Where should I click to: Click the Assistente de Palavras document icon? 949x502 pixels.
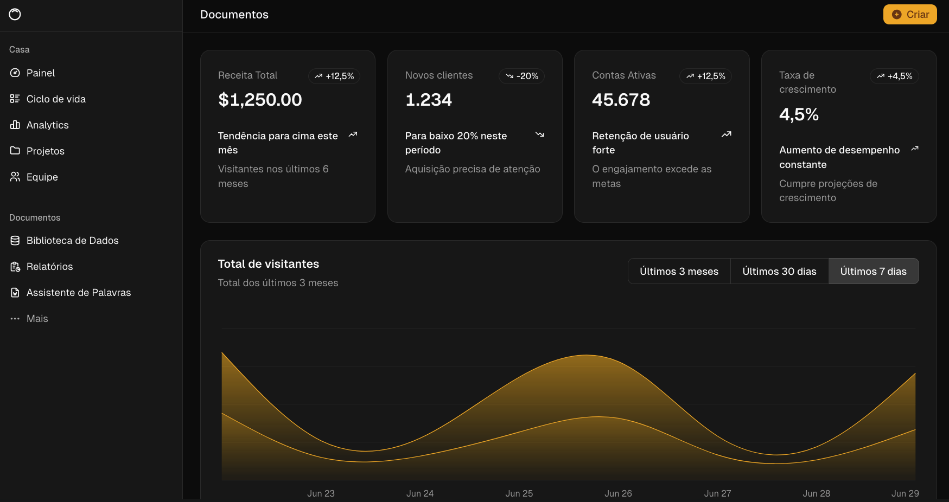[x=15, y=293]
